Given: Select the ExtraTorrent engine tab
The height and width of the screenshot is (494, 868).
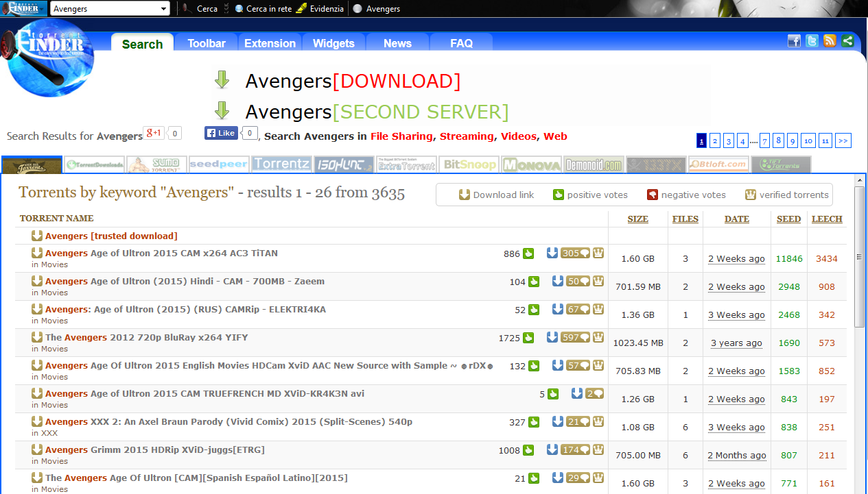Looking at the screenshot, I should pos(406,164).
